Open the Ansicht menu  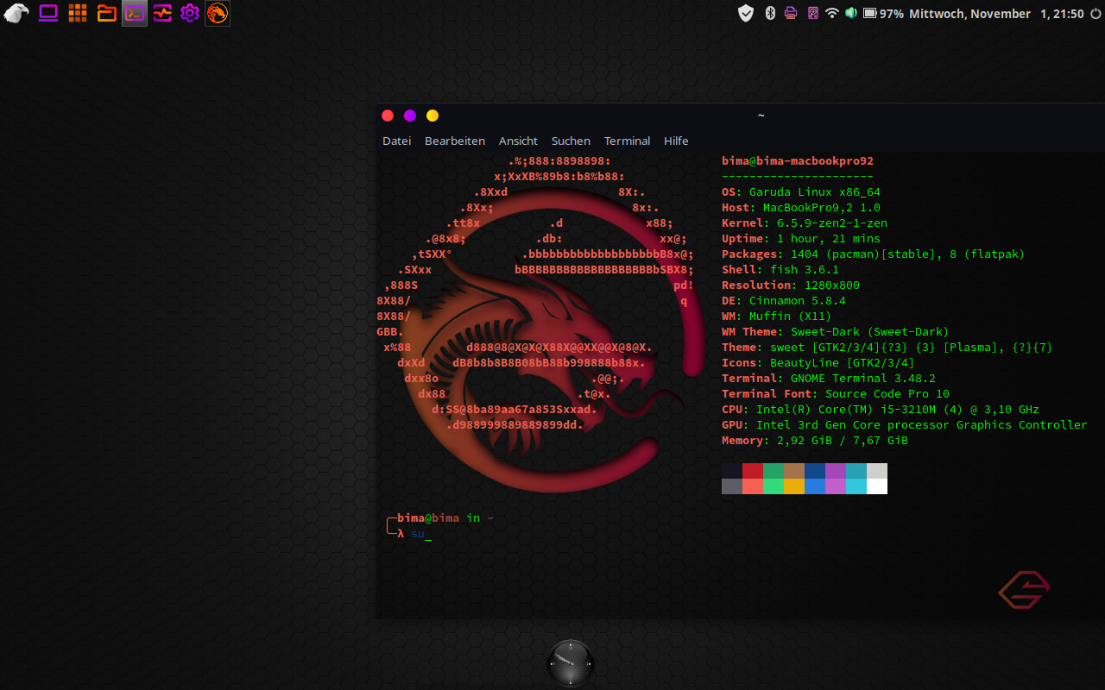518,141
